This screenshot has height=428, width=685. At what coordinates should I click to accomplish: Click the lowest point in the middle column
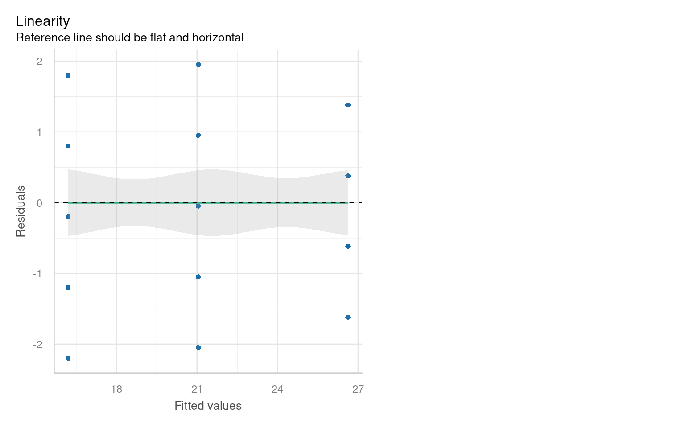pos(198,348)
